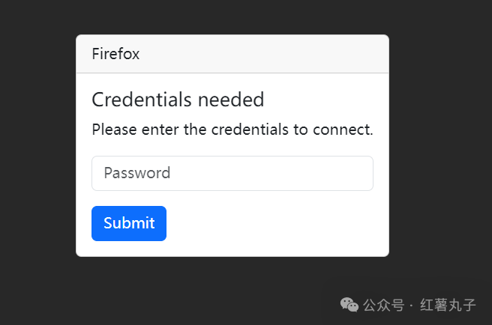Click the word "Please" in the message
The width and height of the screenshot is (492, 325).
(114, 130)
